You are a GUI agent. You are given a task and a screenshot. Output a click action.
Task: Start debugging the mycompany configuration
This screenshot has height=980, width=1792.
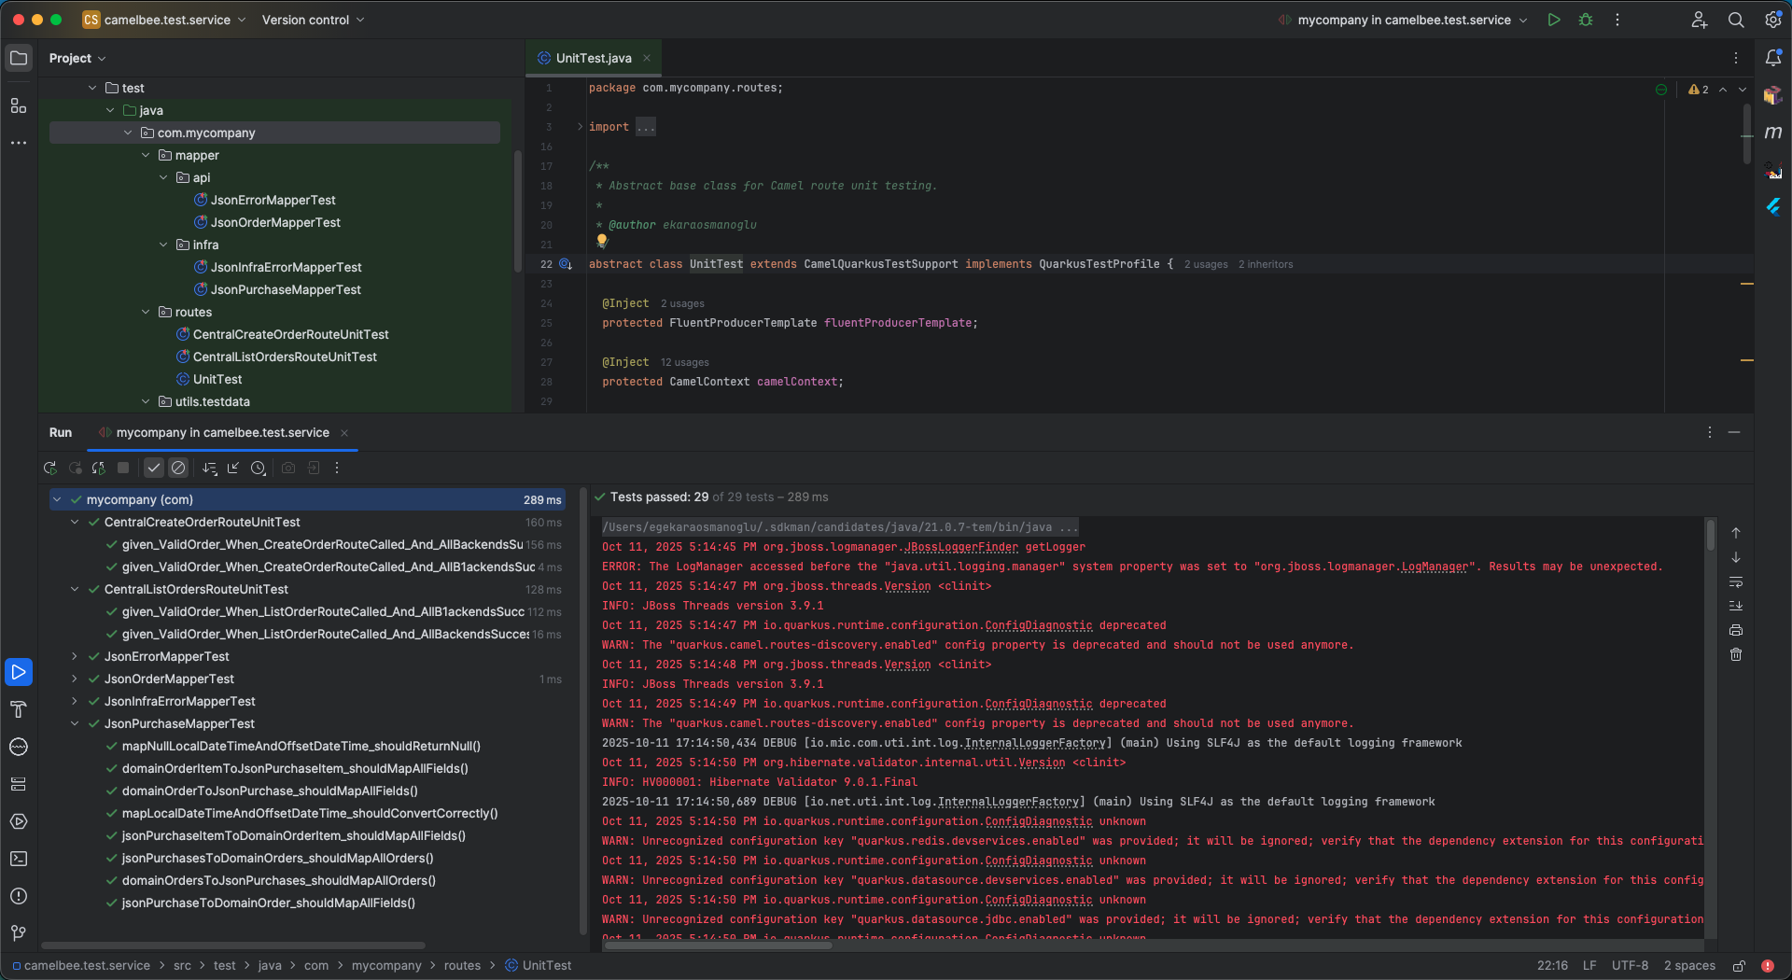point(1586,20)
